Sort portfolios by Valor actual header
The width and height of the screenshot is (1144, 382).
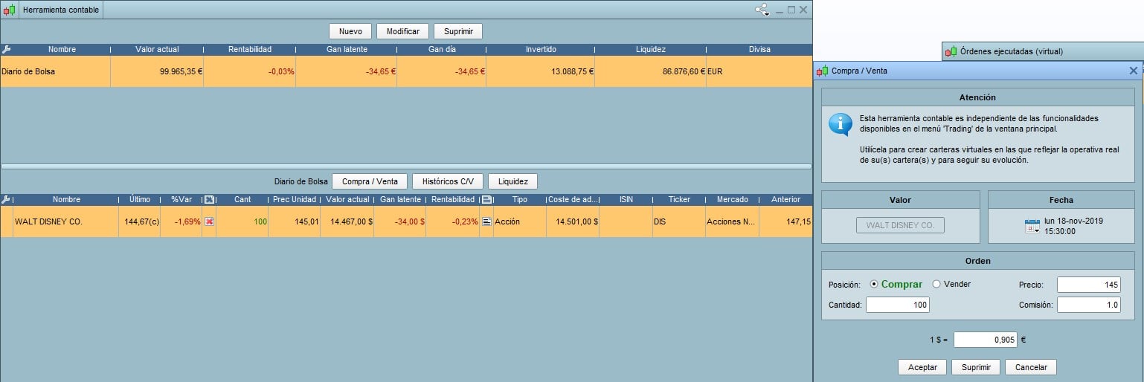pyautogui.click(x=157, y=50)
